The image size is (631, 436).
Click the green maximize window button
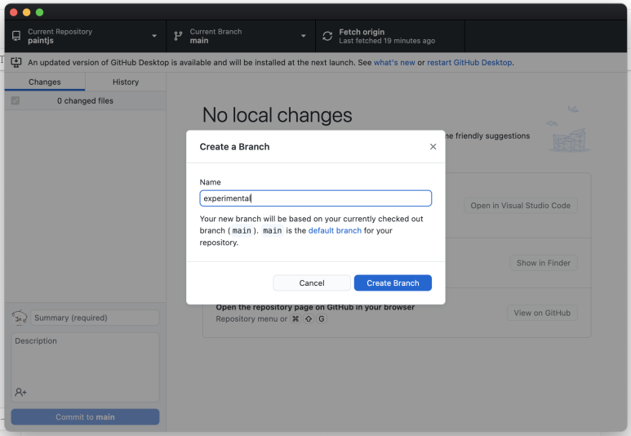(x=39, y=12)
